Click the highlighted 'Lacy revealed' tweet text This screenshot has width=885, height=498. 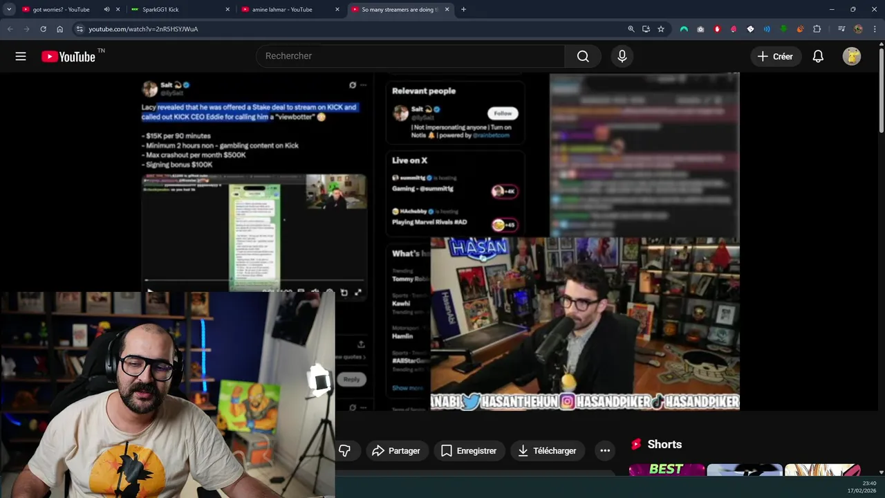click(x=249, y=112)
